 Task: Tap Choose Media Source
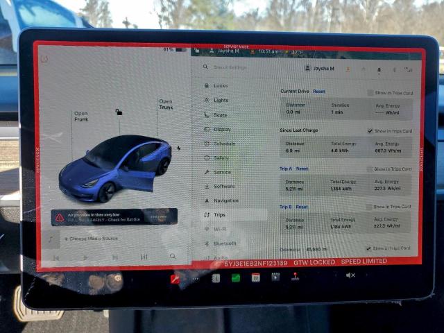[x=93, y=239]
